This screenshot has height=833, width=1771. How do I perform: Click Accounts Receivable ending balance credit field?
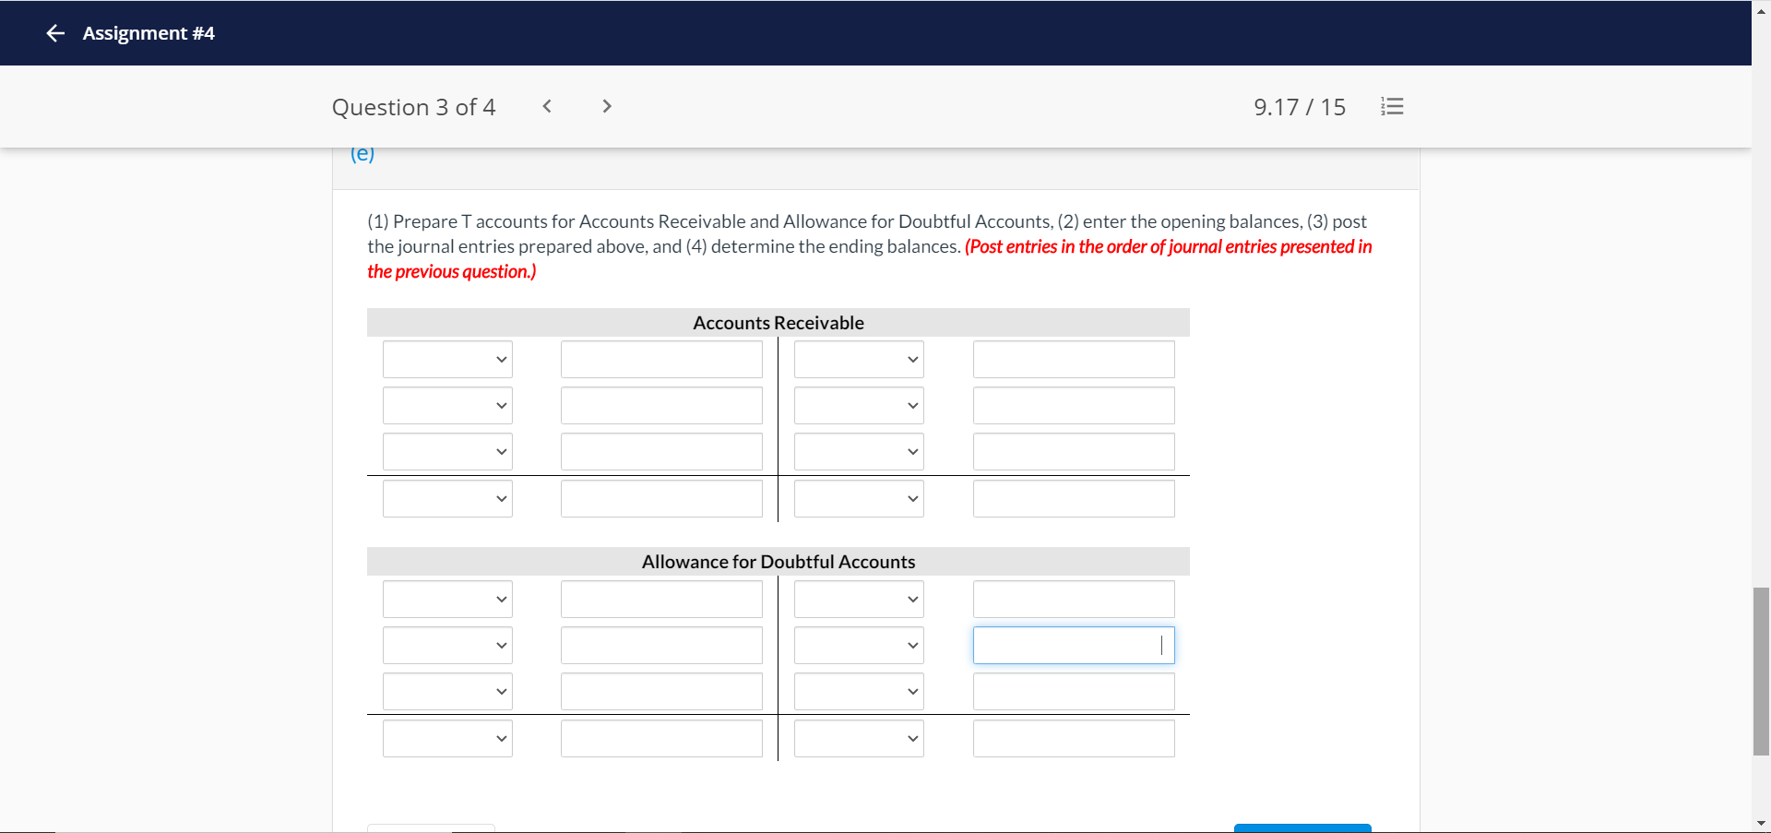1074,499
